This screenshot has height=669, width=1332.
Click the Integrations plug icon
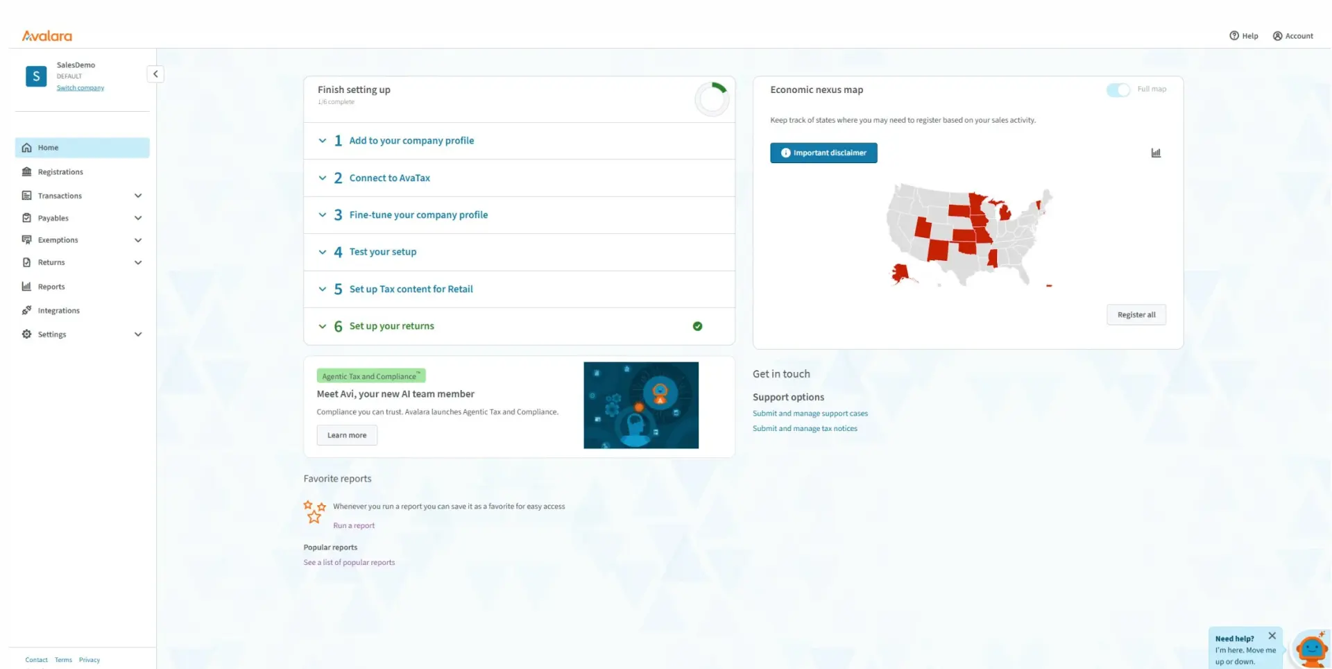(26, 310)
